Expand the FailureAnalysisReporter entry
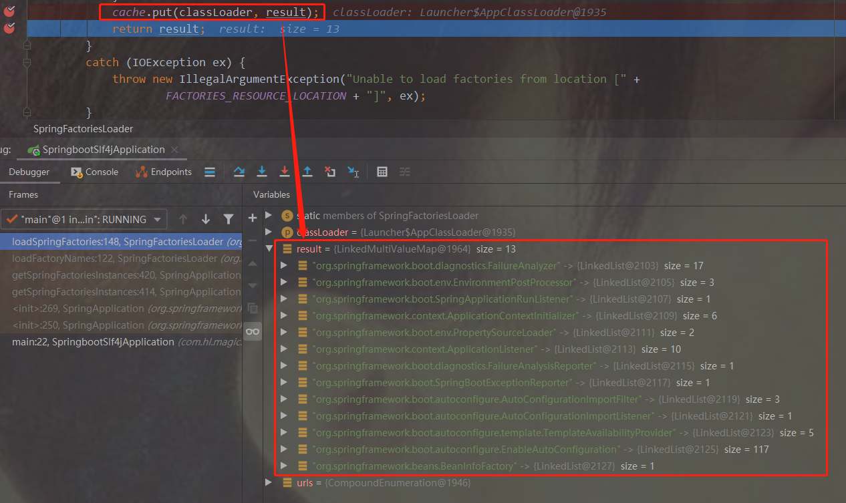Viewport: 846px width, 503px height. pyautogui.click(x=284, y=365)
